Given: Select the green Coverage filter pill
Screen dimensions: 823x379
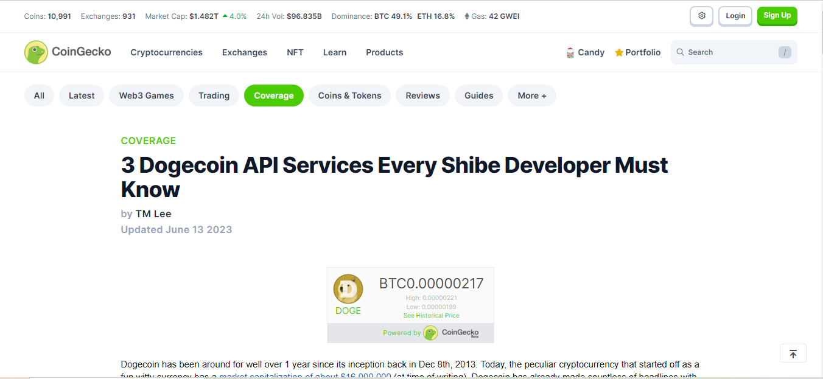Looking at the screenshot, I should pos(273,96).
